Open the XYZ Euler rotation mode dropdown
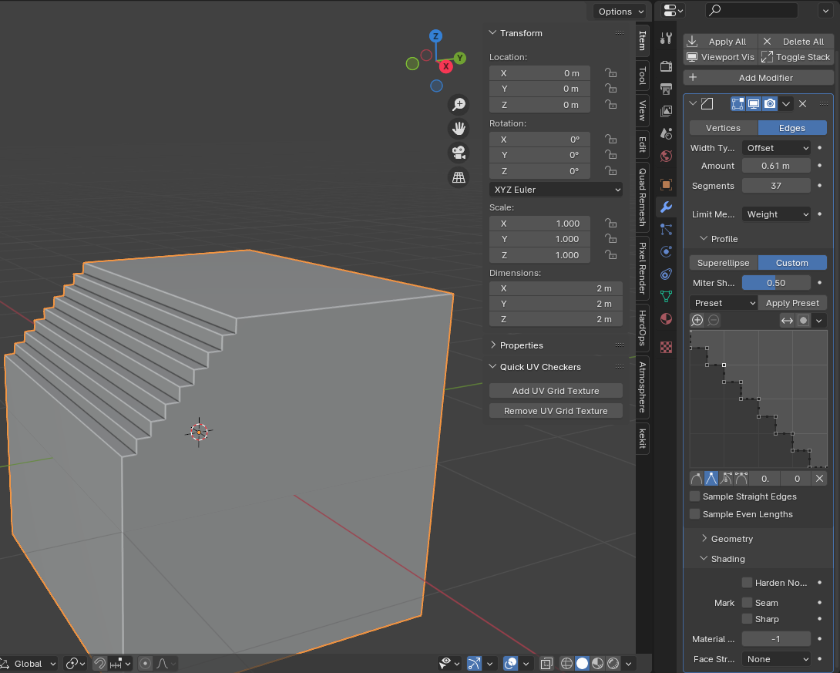Screen dimensions: 840x673 tap(556, 190)
